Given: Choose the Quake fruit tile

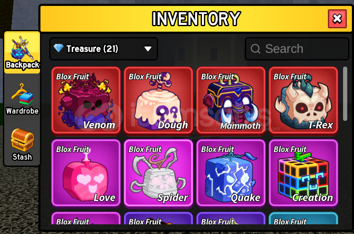Looking at the screenshot, I should 231,173.
